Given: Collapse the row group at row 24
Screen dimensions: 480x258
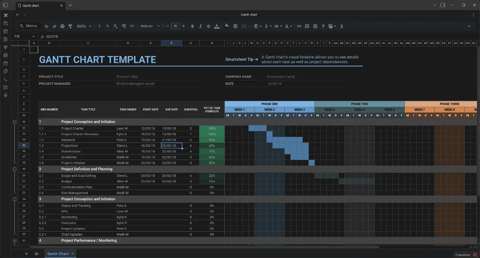Looking at the screenshot, I should 15,199.
